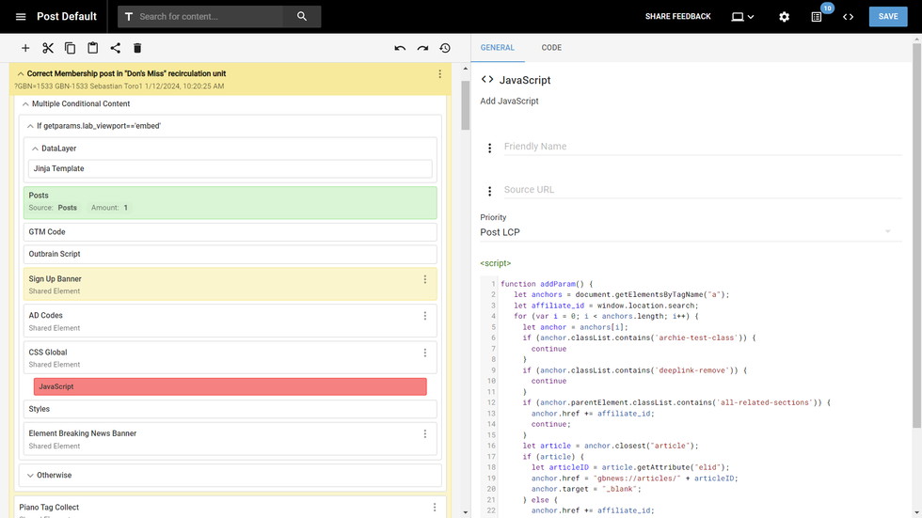Click the add element plus icon
This screenshot has height=518, width=922.
(25, 48)
